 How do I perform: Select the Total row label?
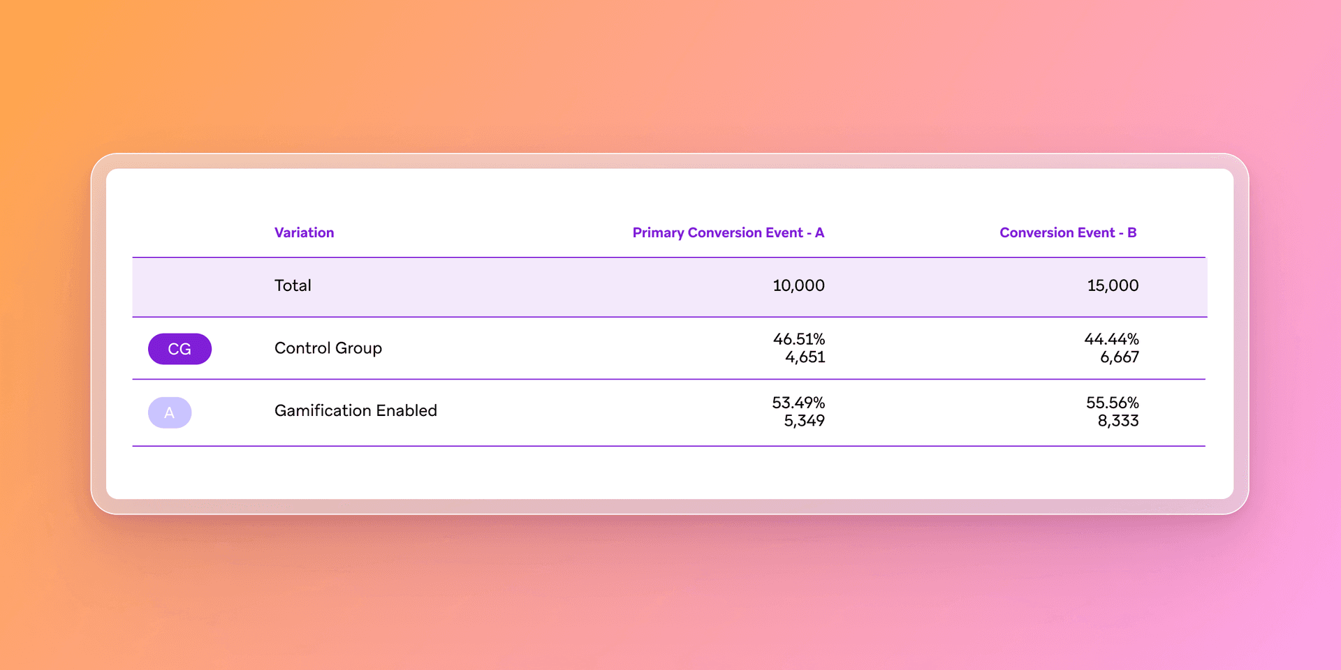click(x=293, y=285)
